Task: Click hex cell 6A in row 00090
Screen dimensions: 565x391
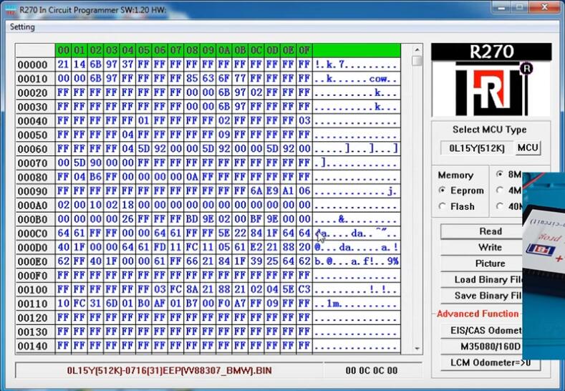Action: [x=256, y=191]
